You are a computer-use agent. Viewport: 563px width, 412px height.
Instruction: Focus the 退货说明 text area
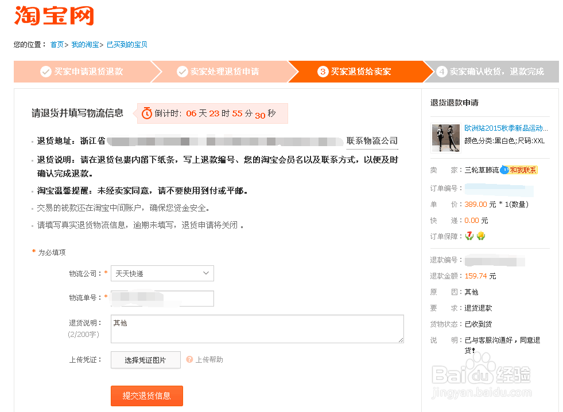tap(257, 329)
